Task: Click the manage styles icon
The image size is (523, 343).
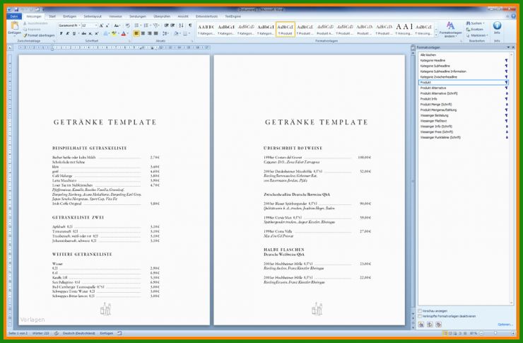Action: click(438, 325)
